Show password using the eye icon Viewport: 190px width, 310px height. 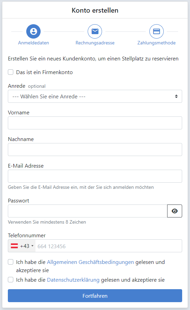pos(175,211)
